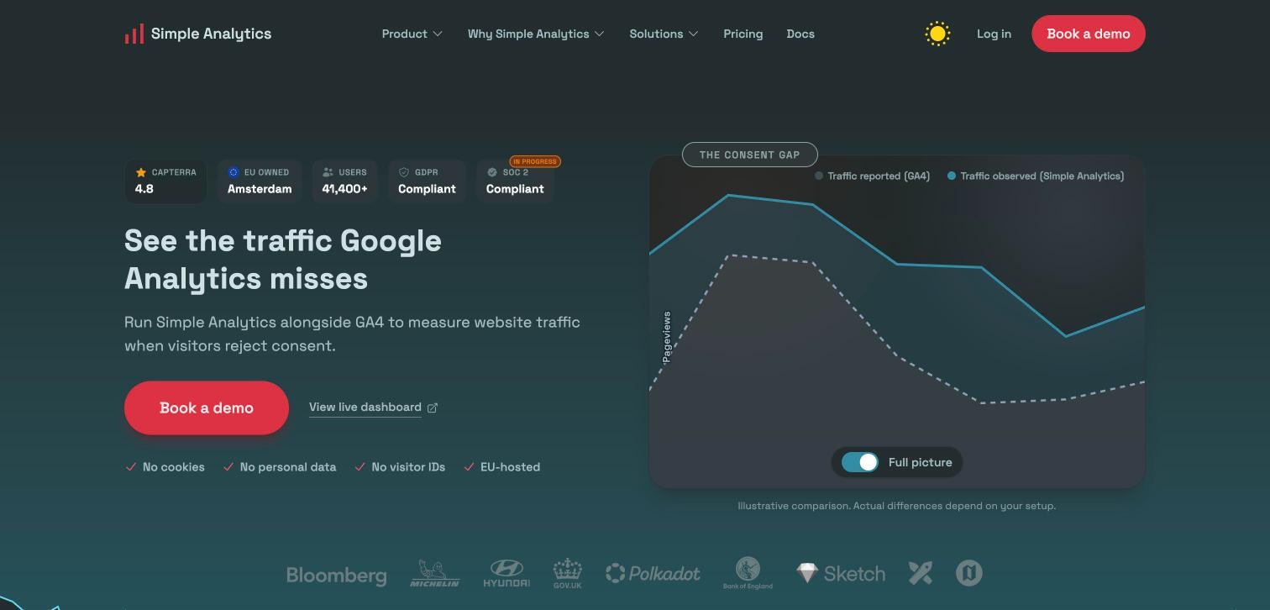
Task: Click the Polkadot logo
Action: point(653,574)
